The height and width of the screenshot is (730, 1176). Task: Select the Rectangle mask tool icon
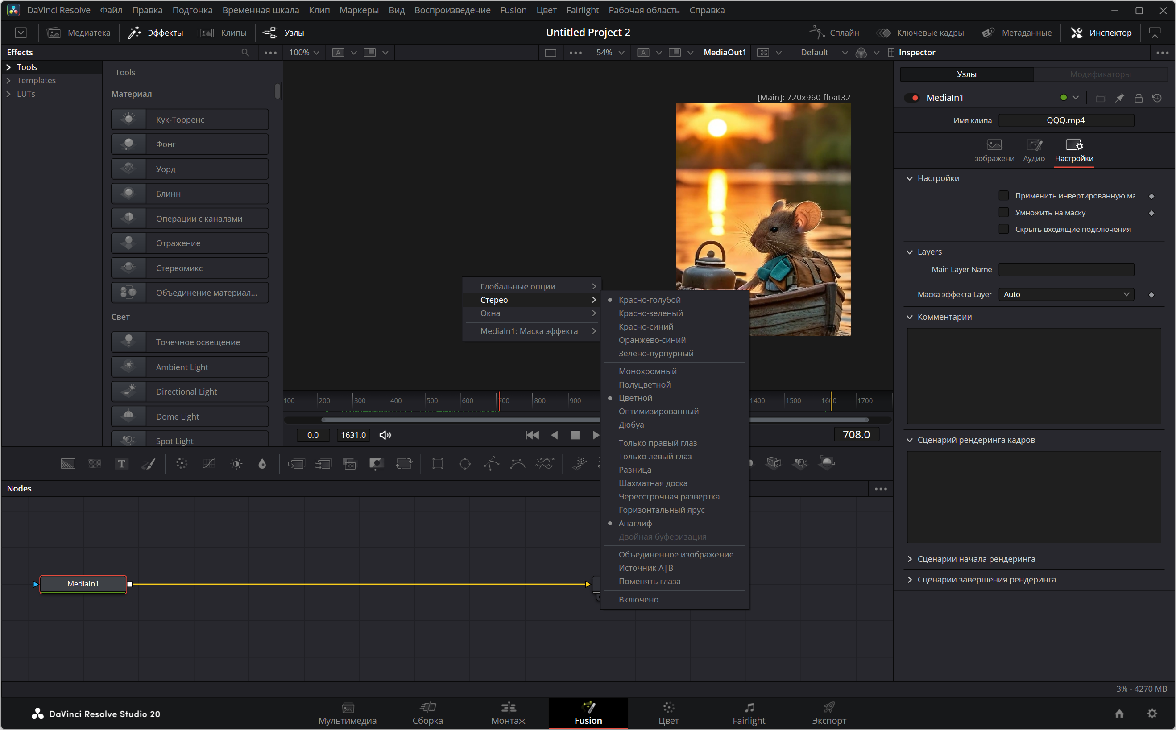pos(438,463)
